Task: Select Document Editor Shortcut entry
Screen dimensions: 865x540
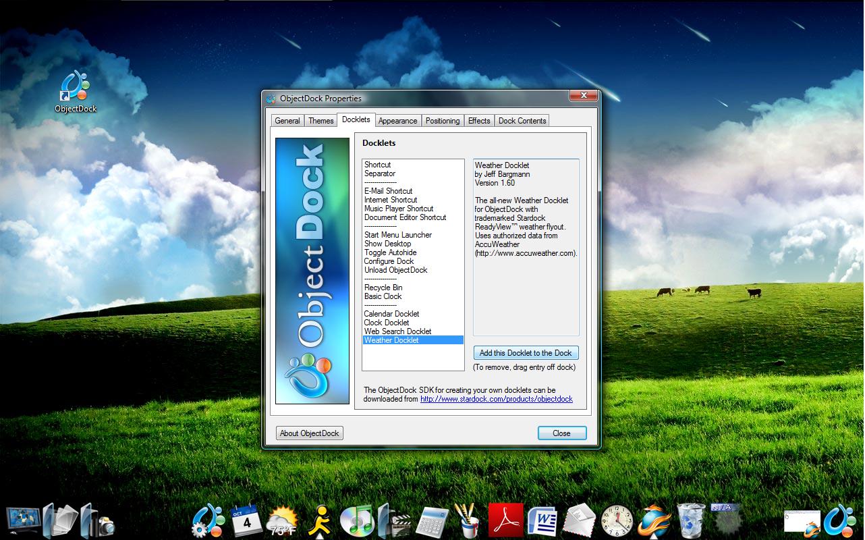Action: point(406,217)
